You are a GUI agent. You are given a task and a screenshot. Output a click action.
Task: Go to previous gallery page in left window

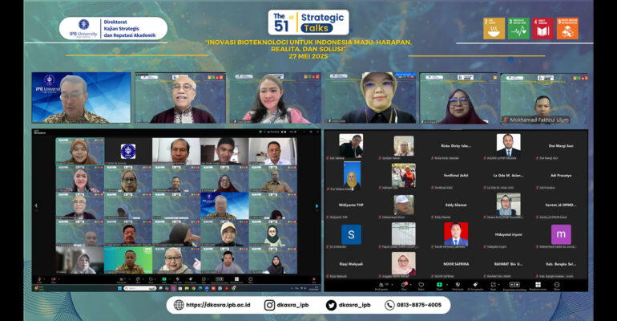click(36, 205)
